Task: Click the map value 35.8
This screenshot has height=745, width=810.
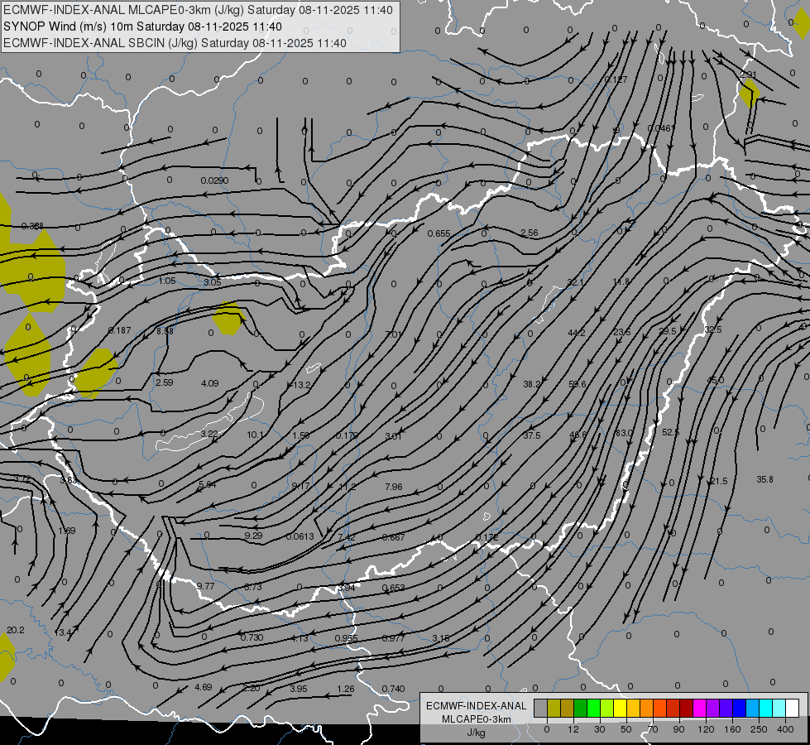Action: pos(764,479)
